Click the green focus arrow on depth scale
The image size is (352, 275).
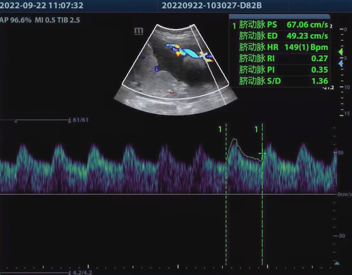(341, 52)
